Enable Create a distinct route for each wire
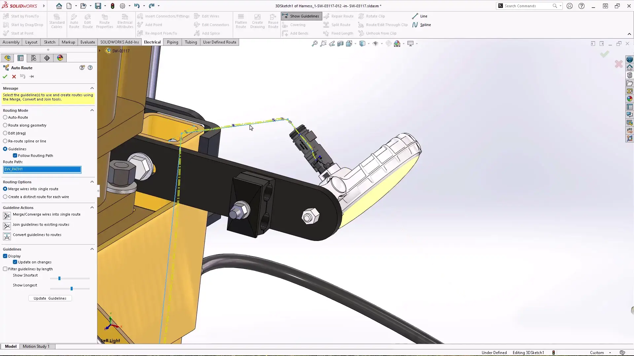The width and height of the screenshot is (634, 356). click(x=5, y=197)
